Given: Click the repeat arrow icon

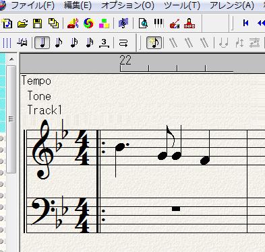Looking at the screenshot, I should click(123, 43).
